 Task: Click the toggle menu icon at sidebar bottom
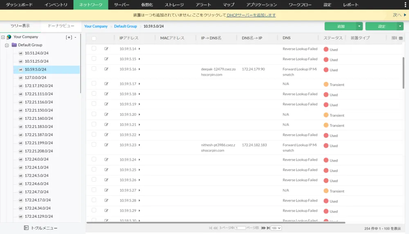(26, 228)
